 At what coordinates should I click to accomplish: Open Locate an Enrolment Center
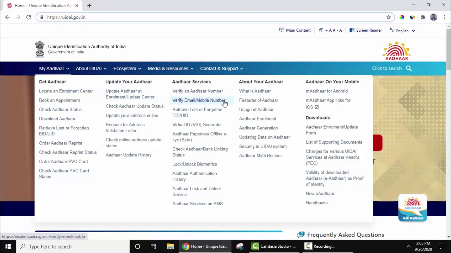pos(66,91)
